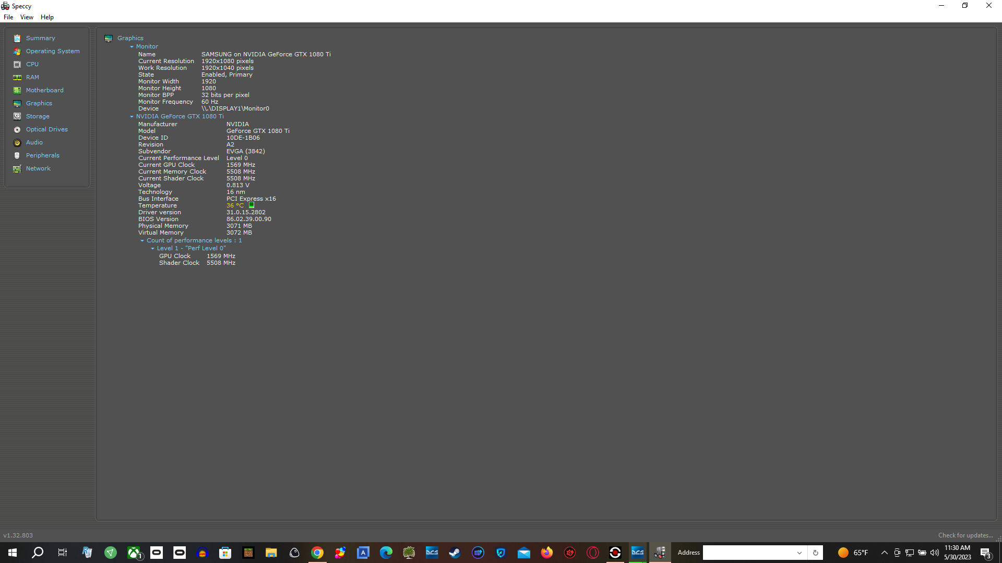Open Firefox from the taskbar

coord(547,553)
